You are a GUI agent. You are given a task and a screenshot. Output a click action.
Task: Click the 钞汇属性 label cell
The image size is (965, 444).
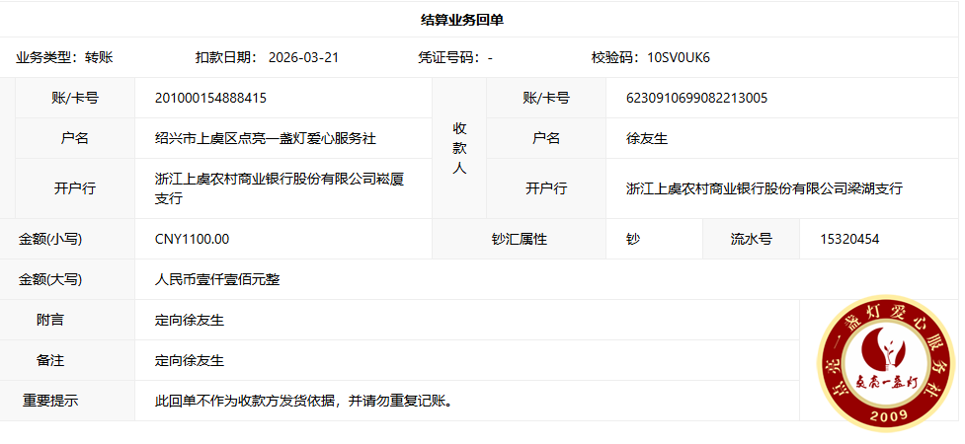click(x=519, y=239)
